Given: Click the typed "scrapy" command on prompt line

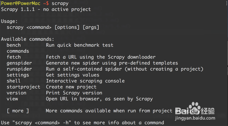Looking at the screenshot, I should tap(60, 3).
